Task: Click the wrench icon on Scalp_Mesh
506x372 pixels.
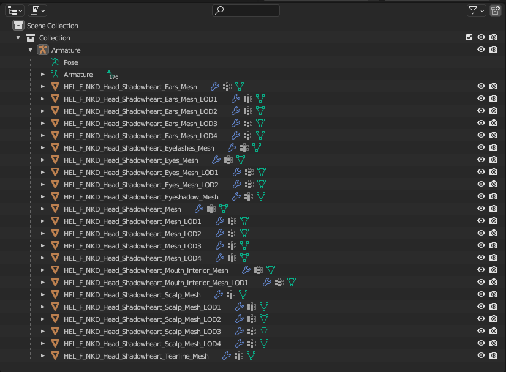Action: [x=219, y=295]
